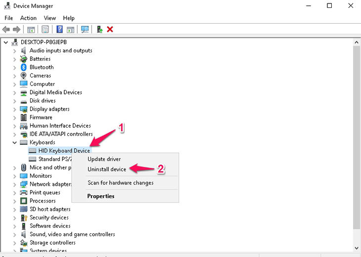The image size is (361, 257).
Task: Expand the Monitors category
Action: (14, 176)
